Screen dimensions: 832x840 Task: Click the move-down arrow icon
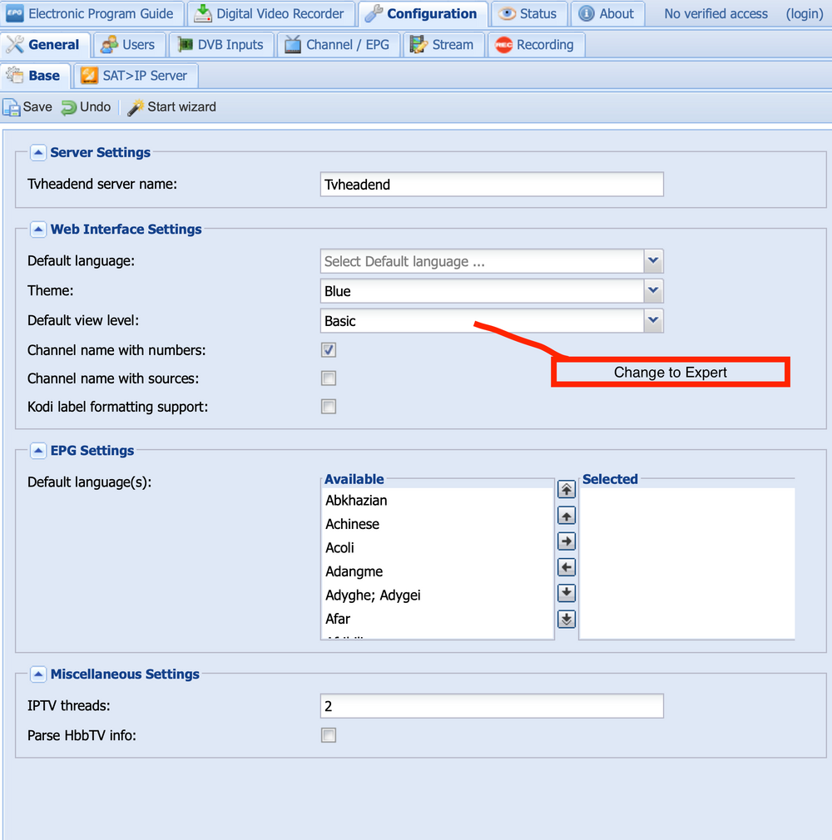point(567,593)
